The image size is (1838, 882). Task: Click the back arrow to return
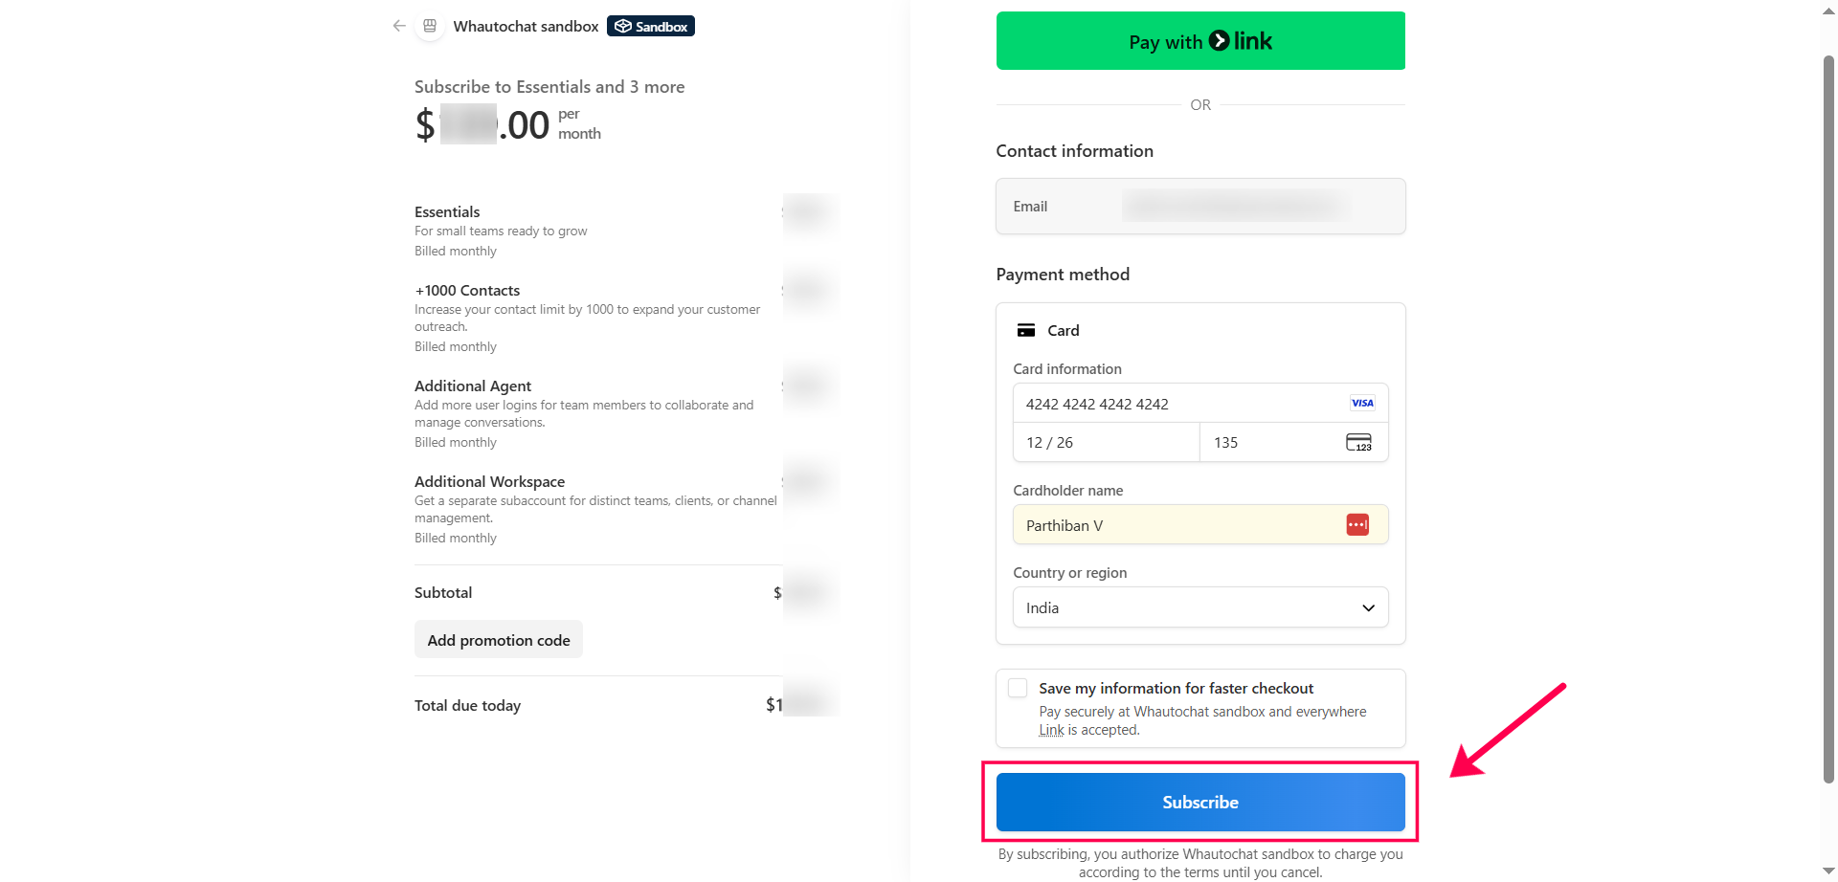pos(399,26)
